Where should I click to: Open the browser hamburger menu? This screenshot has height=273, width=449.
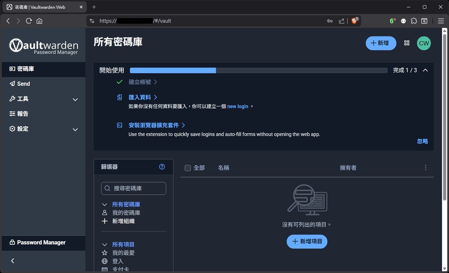(441, 21)
